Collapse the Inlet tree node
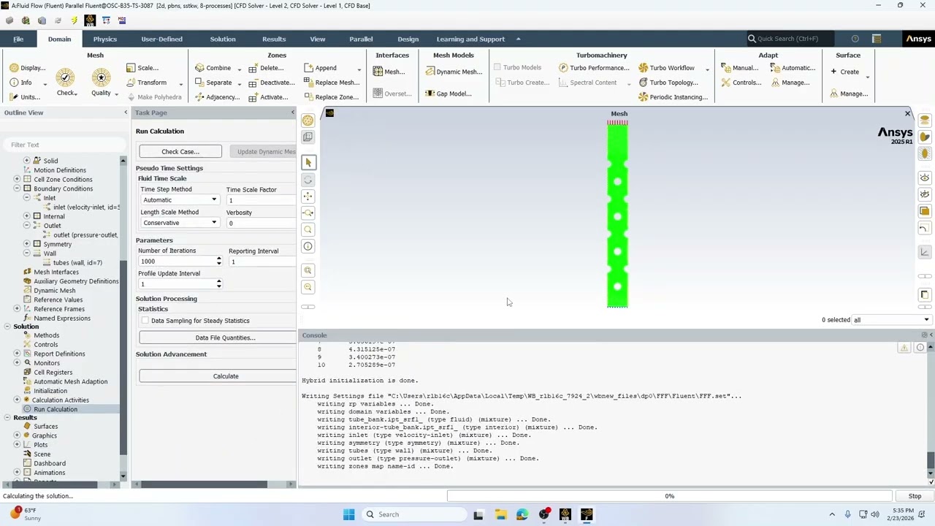This screenshot has height=526, width=935. [x=26, y=198]
